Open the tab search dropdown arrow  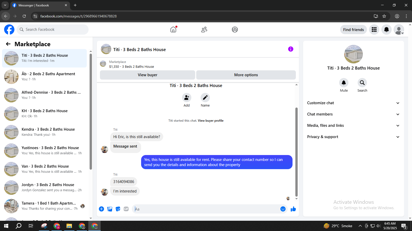pyautogui.click(x=5, y=5)
